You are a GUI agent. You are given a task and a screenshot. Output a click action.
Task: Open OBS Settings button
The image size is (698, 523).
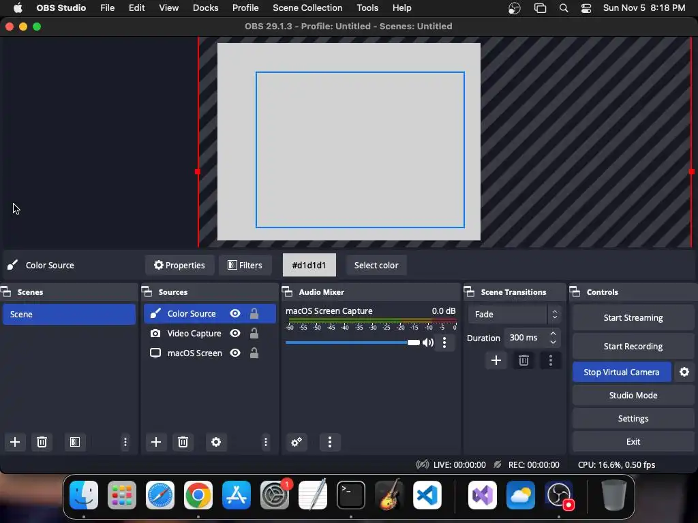[633, 419]
